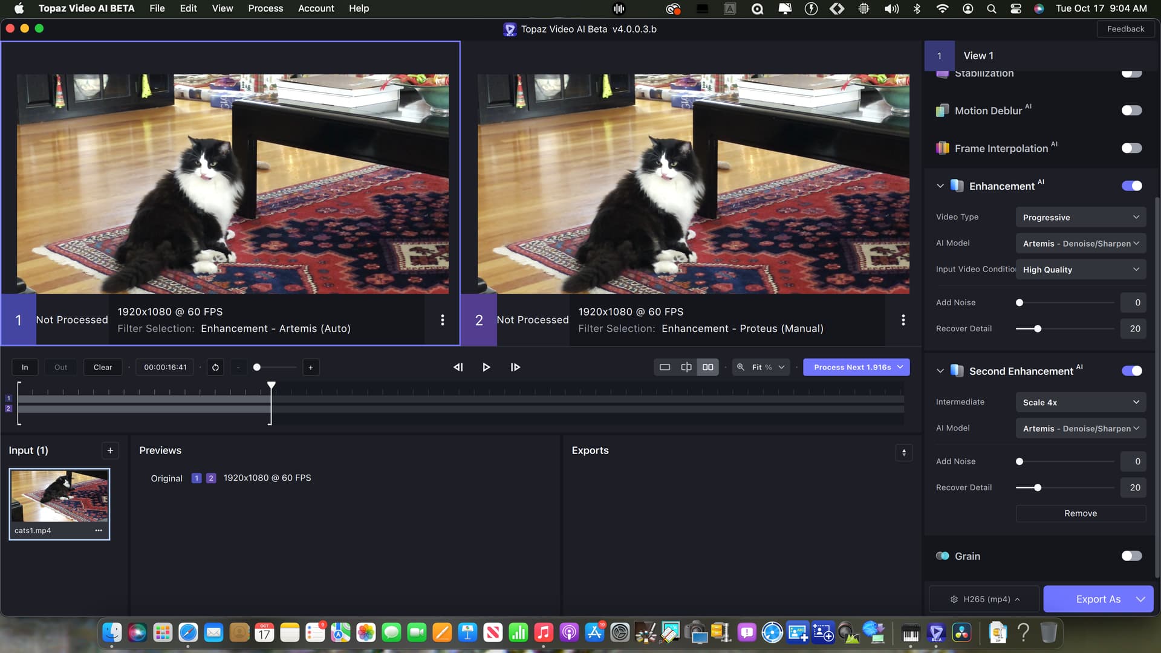Remove the Second Enhancement filter
Screen dimensions: 1161x653
click(1081, 513)
